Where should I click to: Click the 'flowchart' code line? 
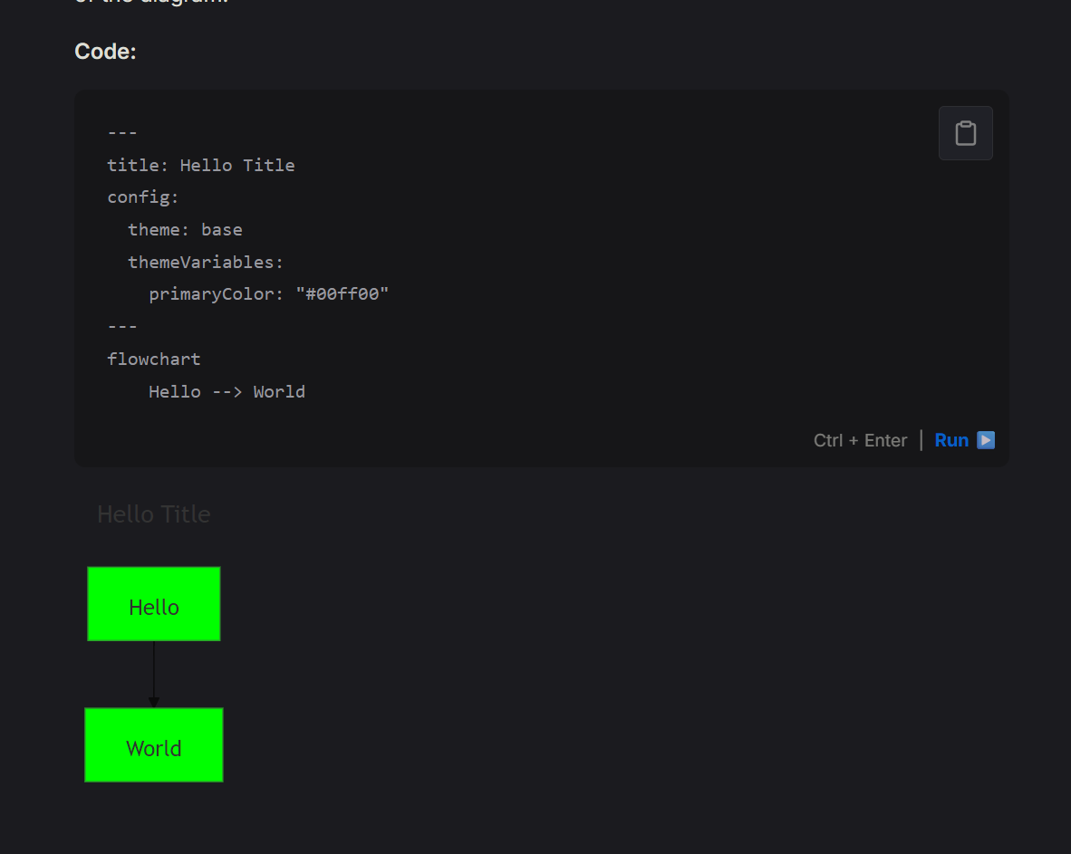pos(154,359)
